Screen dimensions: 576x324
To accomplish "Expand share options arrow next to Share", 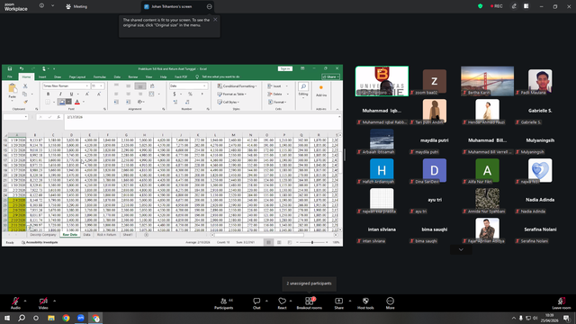I will coord(350,301).
